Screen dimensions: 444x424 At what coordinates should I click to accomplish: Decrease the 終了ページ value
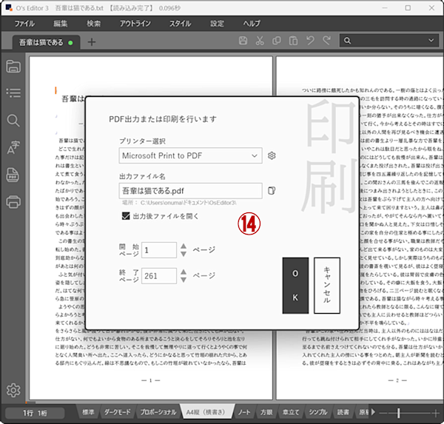[184, 280]
